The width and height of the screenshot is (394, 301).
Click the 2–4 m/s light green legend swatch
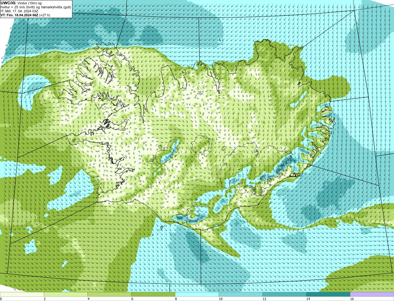[66, 295]
